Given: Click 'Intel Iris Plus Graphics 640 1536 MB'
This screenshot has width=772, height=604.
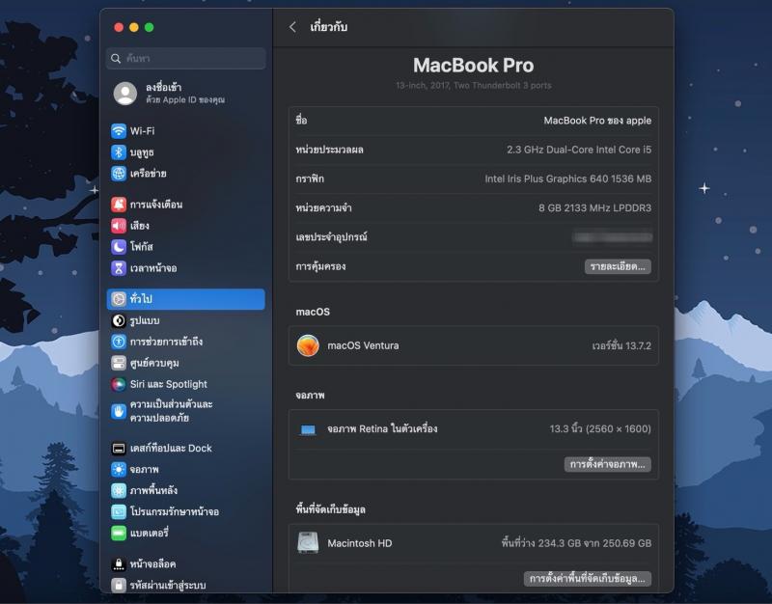Looking at the screenshot, I should (568, 178).
